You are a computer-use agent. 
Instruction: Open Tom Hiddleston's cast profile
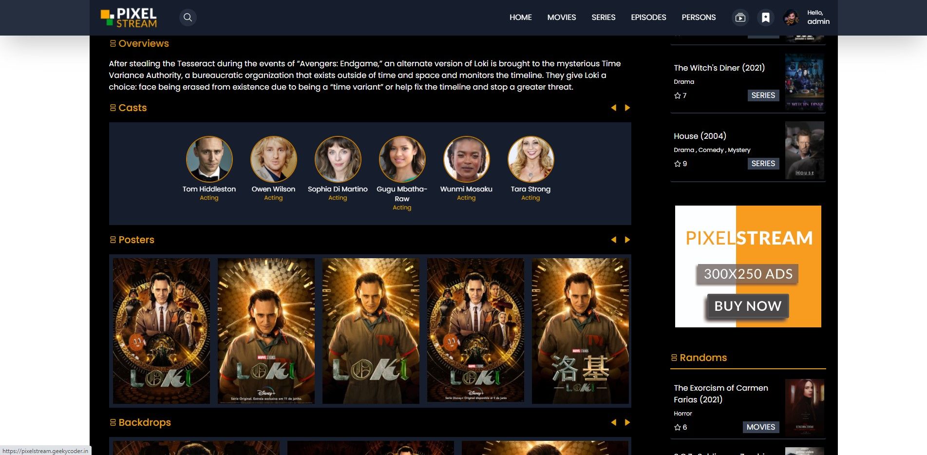coord(209,189)
